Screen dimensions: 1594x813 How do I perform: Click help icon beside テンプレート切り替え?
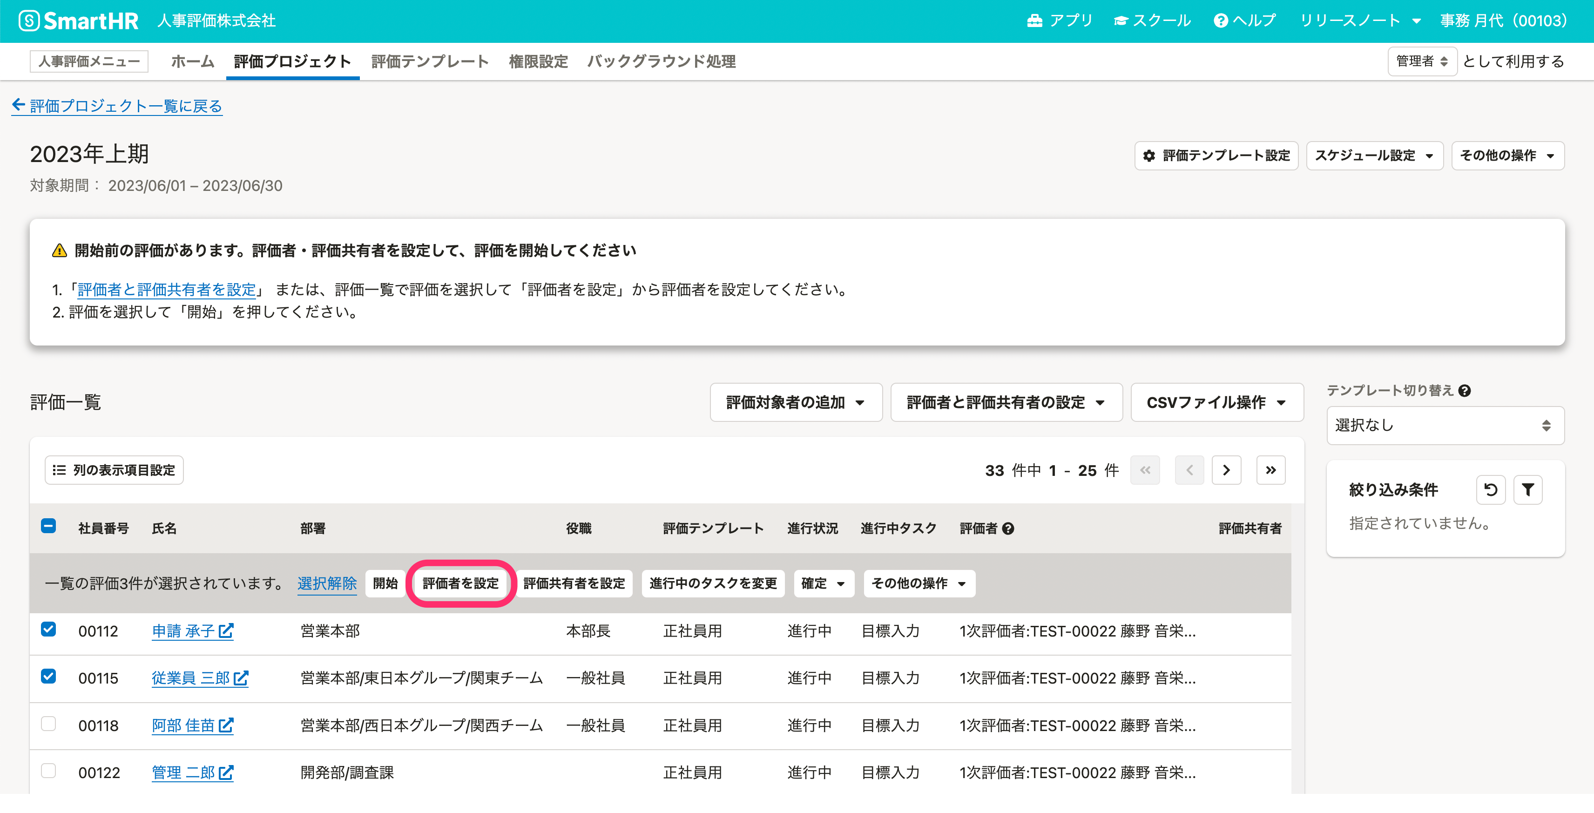pyautogui.click(x=1464, y=390)
